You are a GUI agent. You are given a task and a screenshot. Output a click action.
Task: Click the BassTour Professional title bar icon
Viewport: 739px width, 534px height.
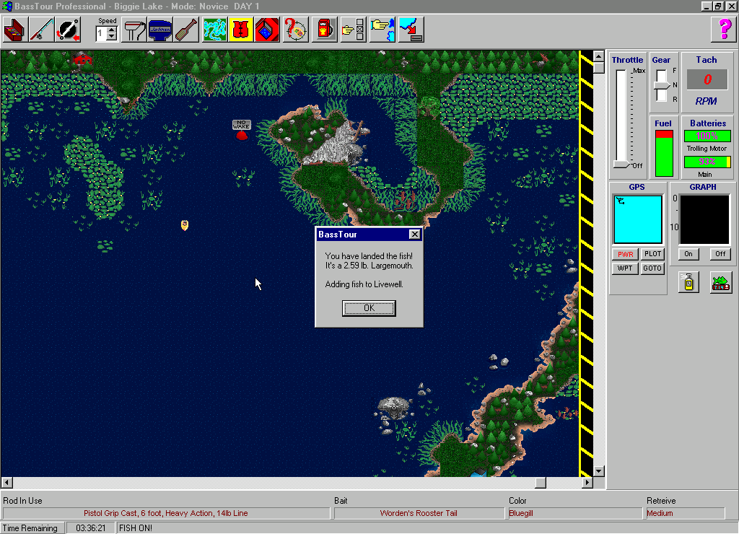7,6
